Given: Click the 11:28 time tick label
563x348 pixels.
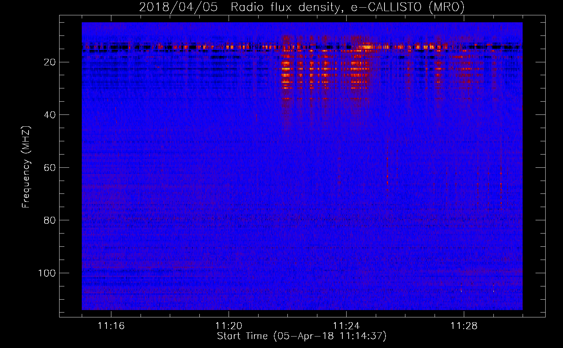Looking at the screenshot, I should (x=464, y=326).
